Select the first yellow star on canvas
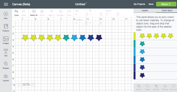177x92 pixels. [25, 38]
